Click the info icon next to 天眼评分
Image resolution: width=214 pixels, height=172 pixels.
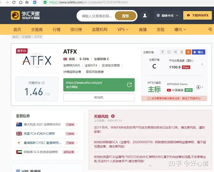tap(43, 83)
